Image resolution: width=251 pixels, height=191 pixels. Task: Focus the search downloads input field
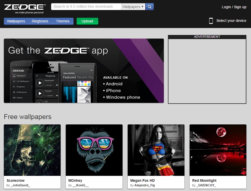(86, 7)
